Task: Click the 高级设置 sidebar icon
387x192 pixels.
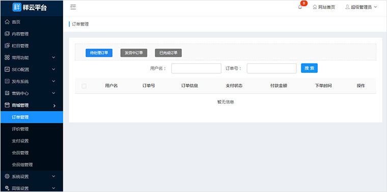Action: (7, 188)
